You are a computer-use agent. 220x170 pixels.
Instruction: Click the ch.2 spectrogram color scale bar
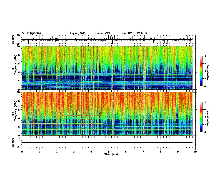pyautogui.click(x=201, y=117)
